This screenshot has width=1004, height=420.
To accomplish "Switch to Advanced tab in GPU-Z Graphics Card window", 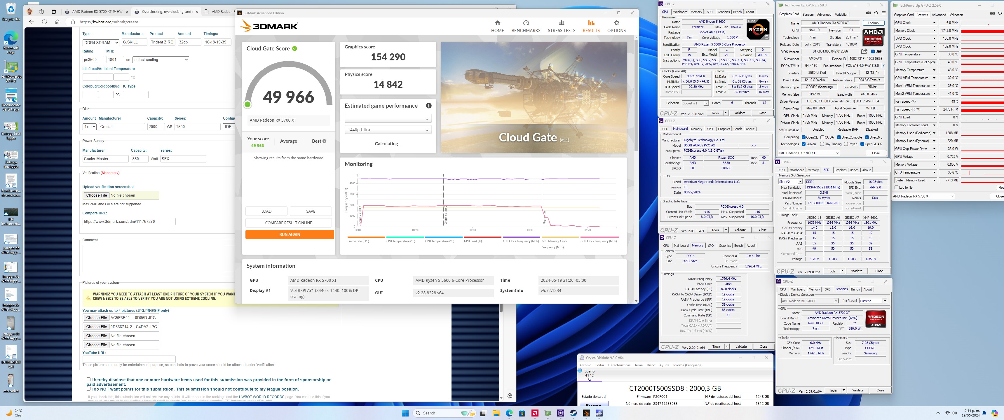I will pos(824,14).
